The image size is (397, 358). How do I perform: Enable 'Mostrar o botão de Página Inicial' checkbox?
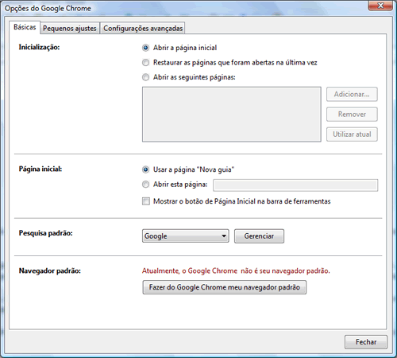coord(146,201)
